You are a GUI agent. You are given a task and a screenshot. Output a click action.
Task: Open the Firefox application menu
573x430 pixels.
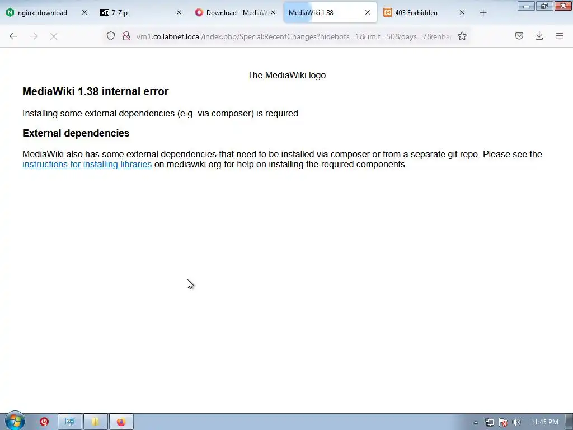click(x=560, y=36)
